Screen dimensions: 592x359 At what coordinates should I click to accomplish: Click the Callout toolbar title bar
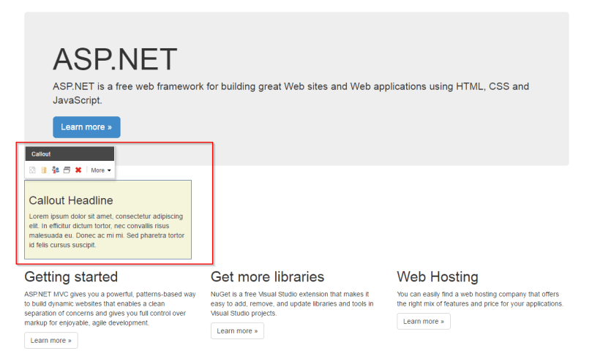70,154
